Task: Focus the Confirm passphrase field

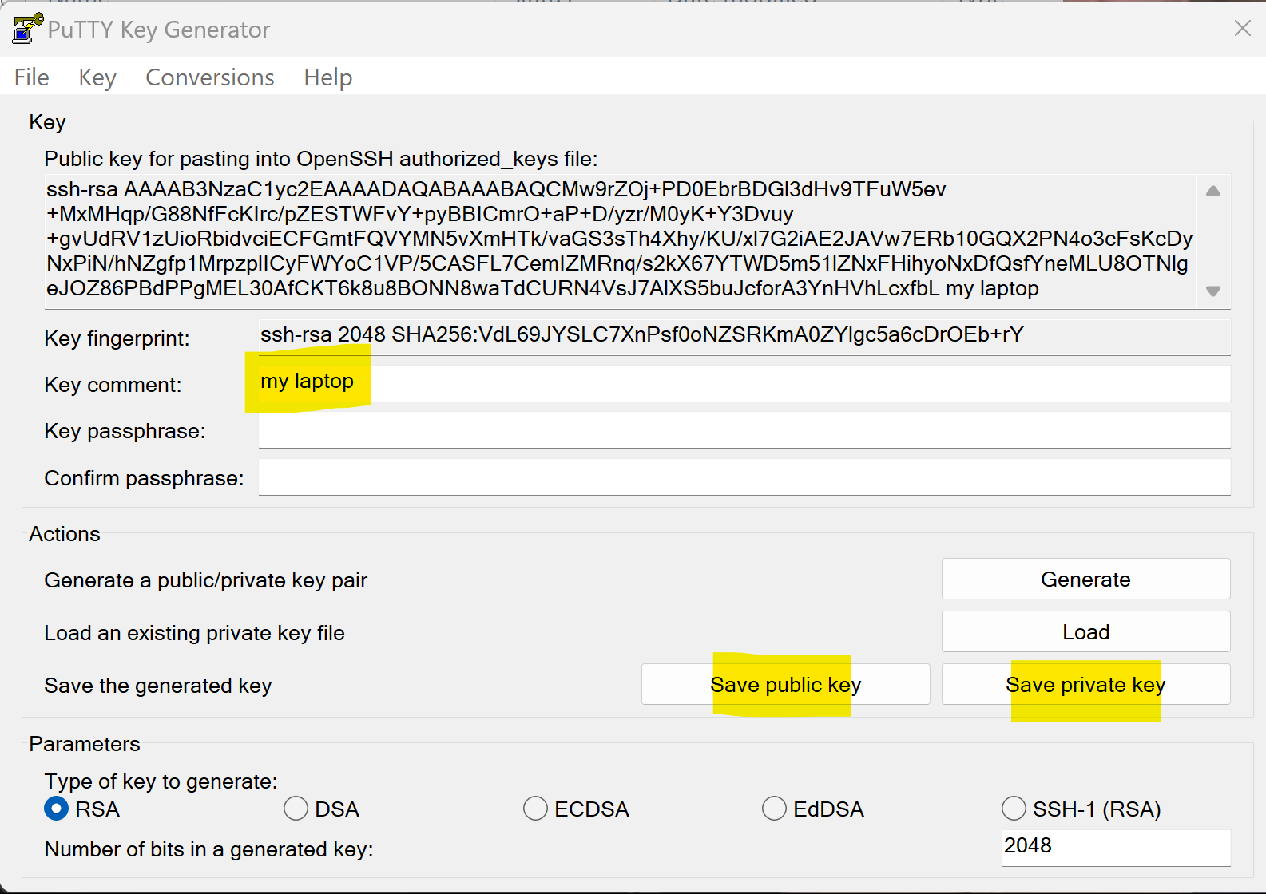Action: click(744, 477)
